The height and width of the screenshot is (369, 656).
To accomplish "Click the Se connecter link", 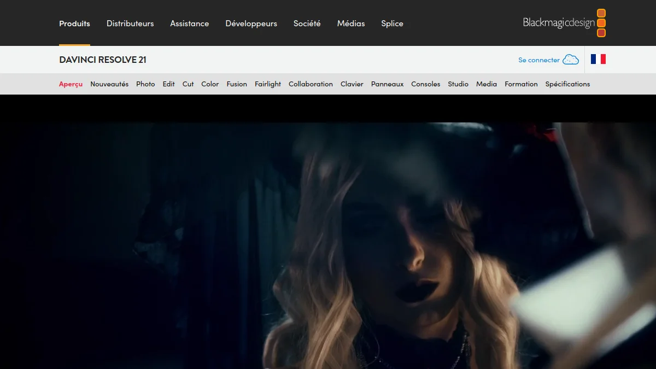I will [539, 60].
